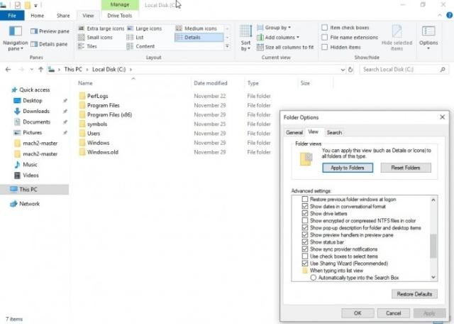This screenshot has height=324, width=454.
Task: Expand address bar history dropdown
Action: [x=343, y=70]
